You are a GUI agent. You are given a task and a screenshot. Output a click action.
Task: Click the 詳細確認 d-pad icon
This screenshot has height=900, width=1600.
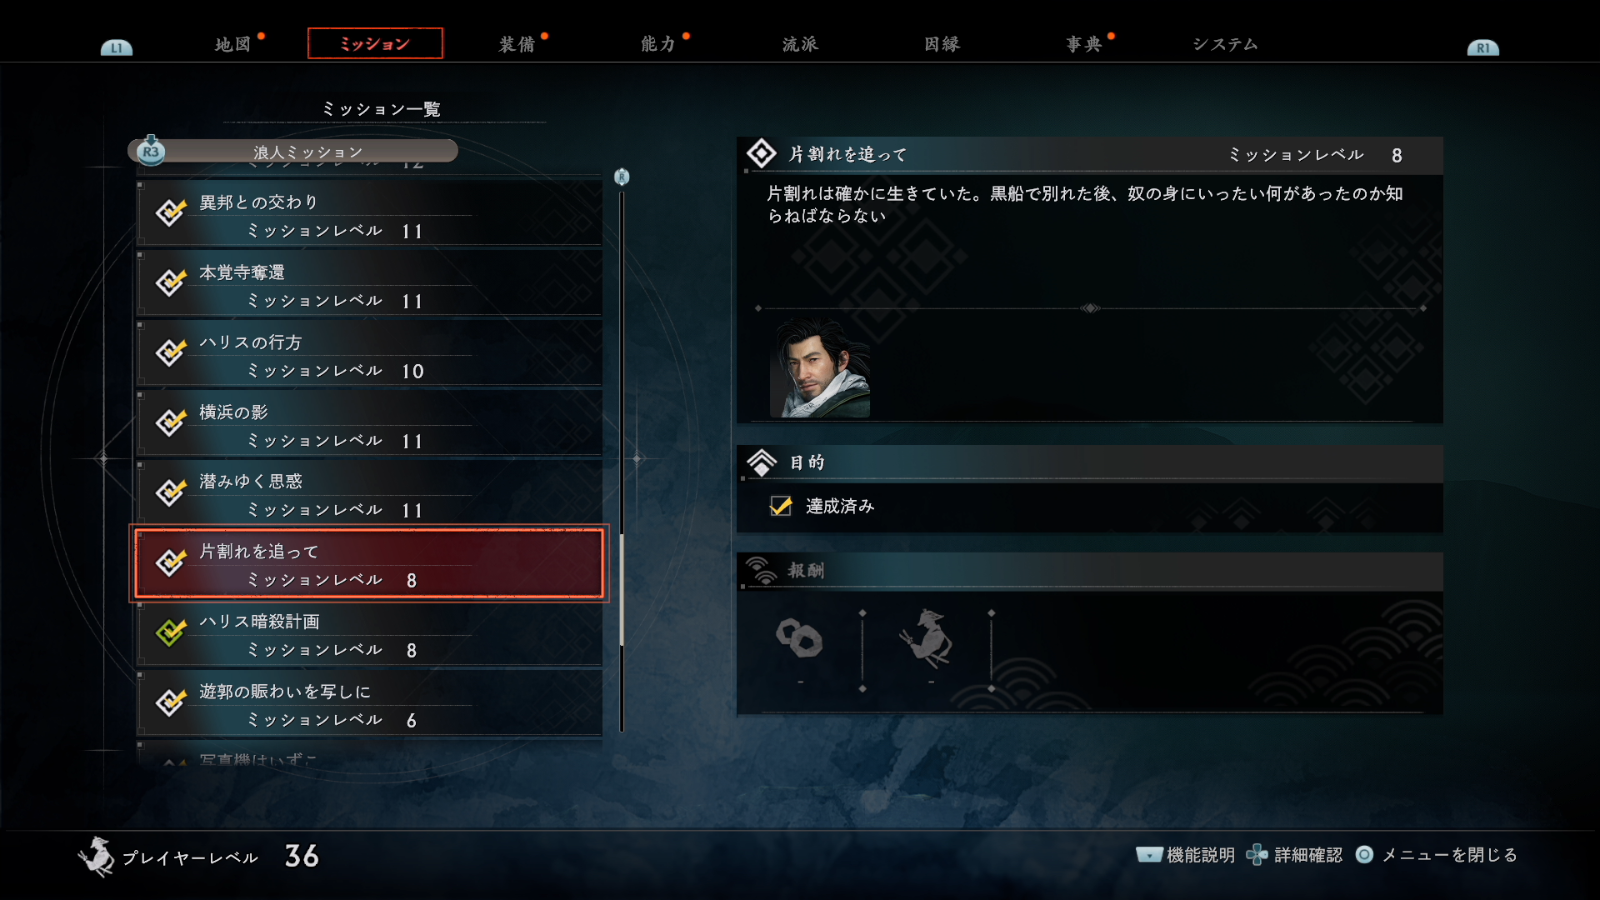pyautogui.click(x=1256, y=855)
